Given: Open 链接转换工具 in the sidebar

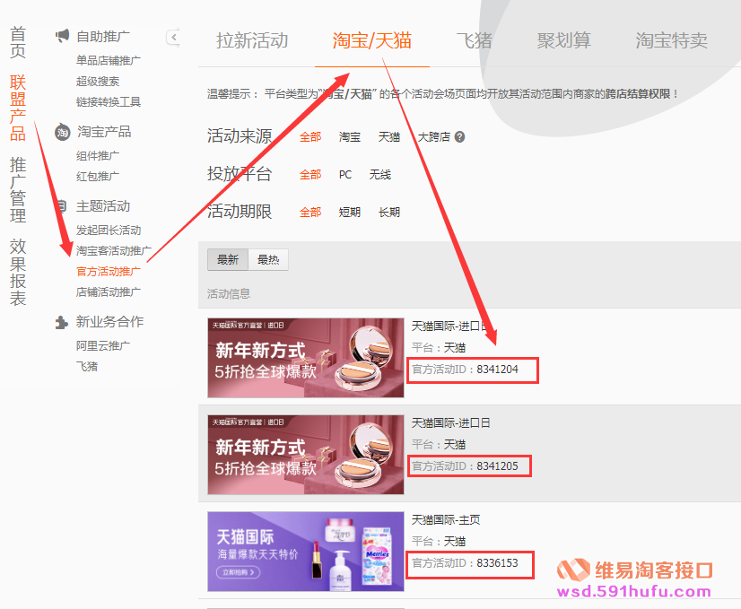Looking at the screenshot, I should tap(109, 102).
